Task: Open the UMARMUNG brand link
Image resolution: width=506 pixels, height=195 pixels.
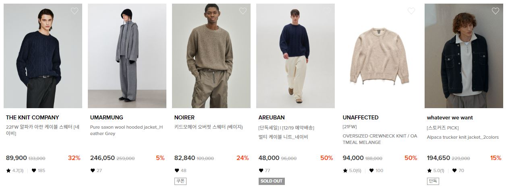Action: click(107, 117)
